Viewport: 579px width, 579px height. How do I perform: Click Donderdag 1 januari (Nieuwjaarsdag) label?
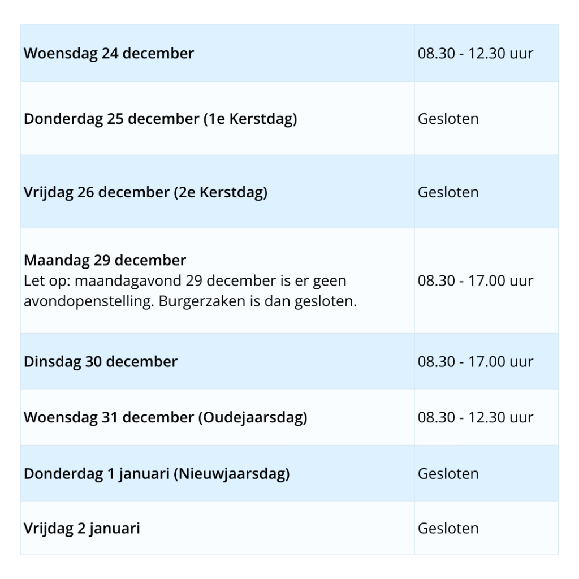157,473
